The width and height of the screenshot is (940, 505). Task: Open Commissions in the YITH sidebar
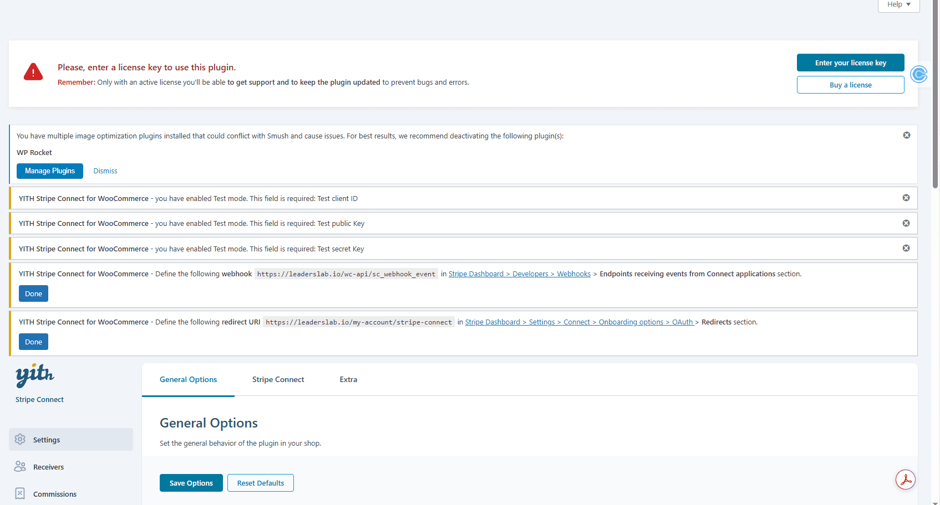[x=71, y=494]
